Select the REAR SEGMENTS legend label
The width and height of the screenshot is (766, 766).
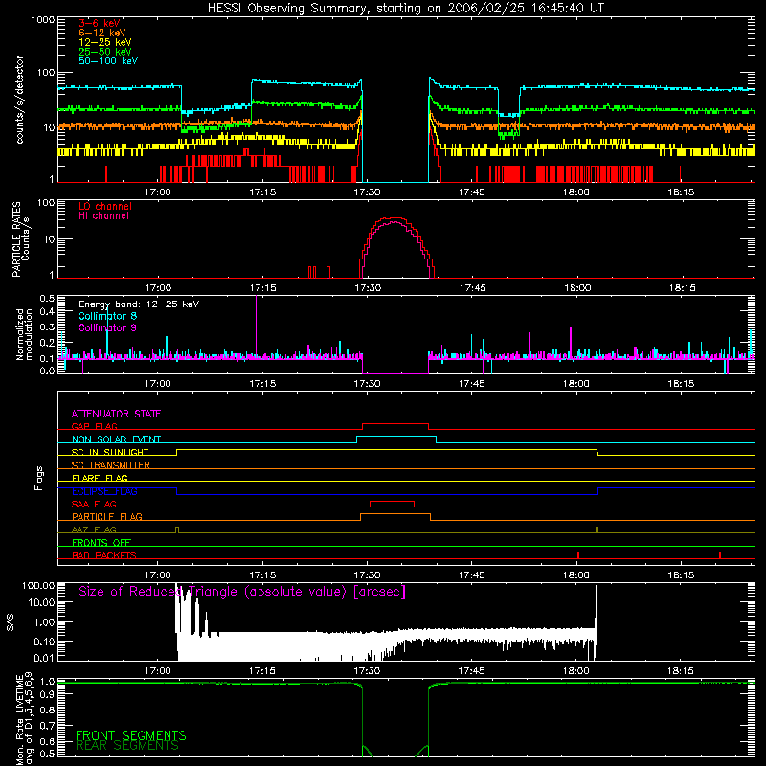tap(127, 746)
